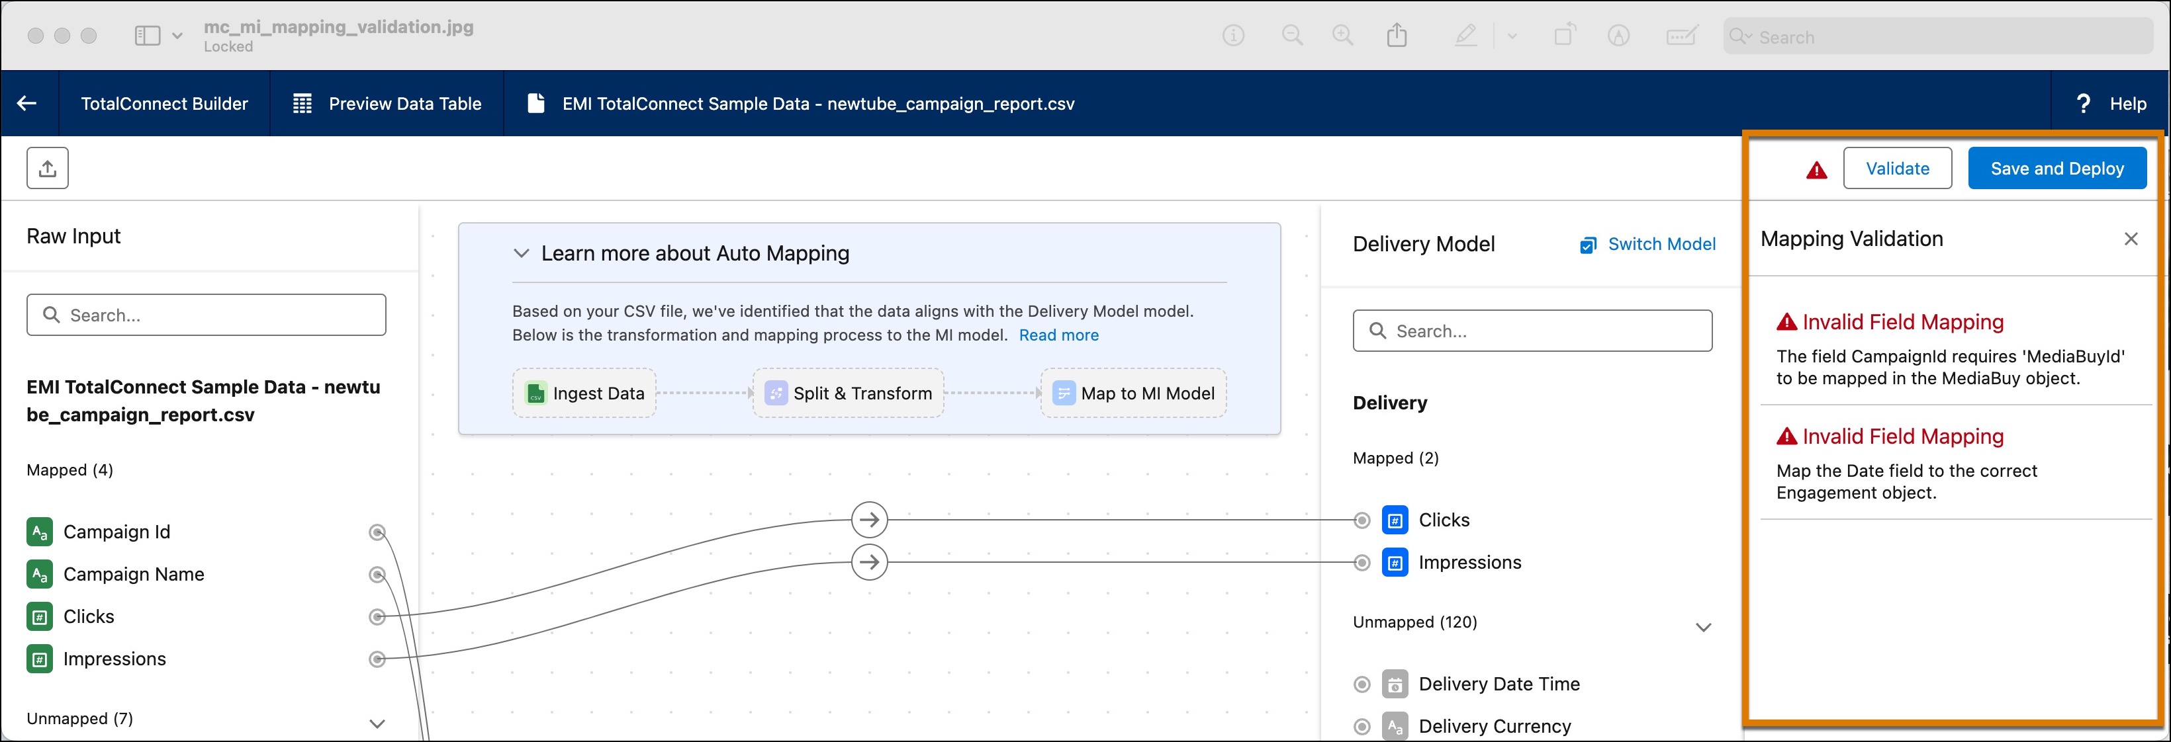The image size is (2171, 742).
Task: Collapse the raw input Unmapped (7) list
Action: (x=377, y=723)
